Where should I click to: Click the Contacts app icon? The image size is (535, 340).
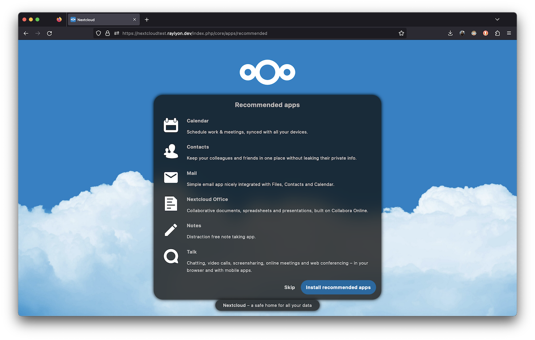171,151
